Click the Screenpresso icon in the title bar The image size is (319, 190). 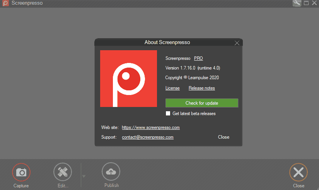pyautogui.click(x=5, y=3)
